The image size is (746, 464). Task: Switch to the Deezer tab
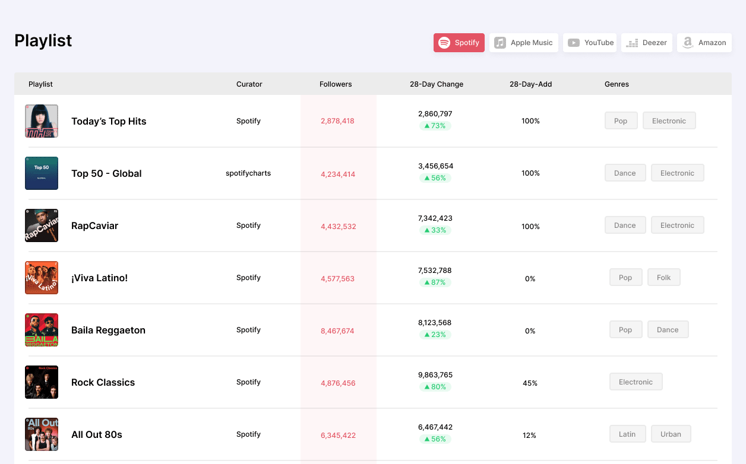click(647, 43)
